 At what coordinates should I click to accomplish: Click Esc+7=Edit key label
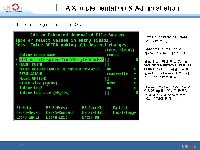tap(92, 112)
